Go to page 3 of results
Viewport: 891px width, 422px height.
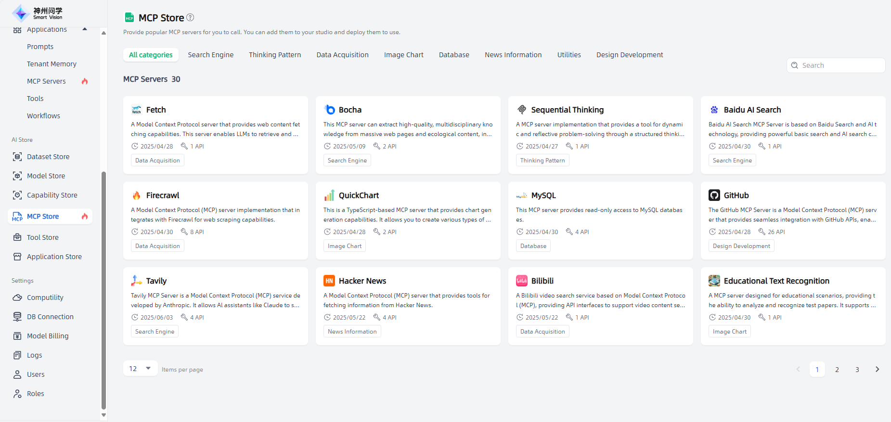[x=857, y=369]
